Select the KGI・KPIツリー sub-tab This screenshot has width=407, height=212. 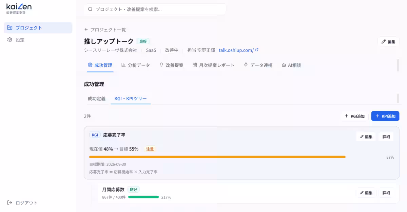pos(131,99)
